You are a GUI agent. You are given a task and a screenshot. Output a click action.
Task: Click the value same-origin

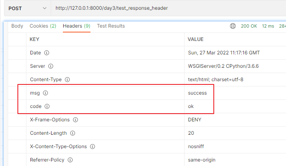[x=202, y=160]
